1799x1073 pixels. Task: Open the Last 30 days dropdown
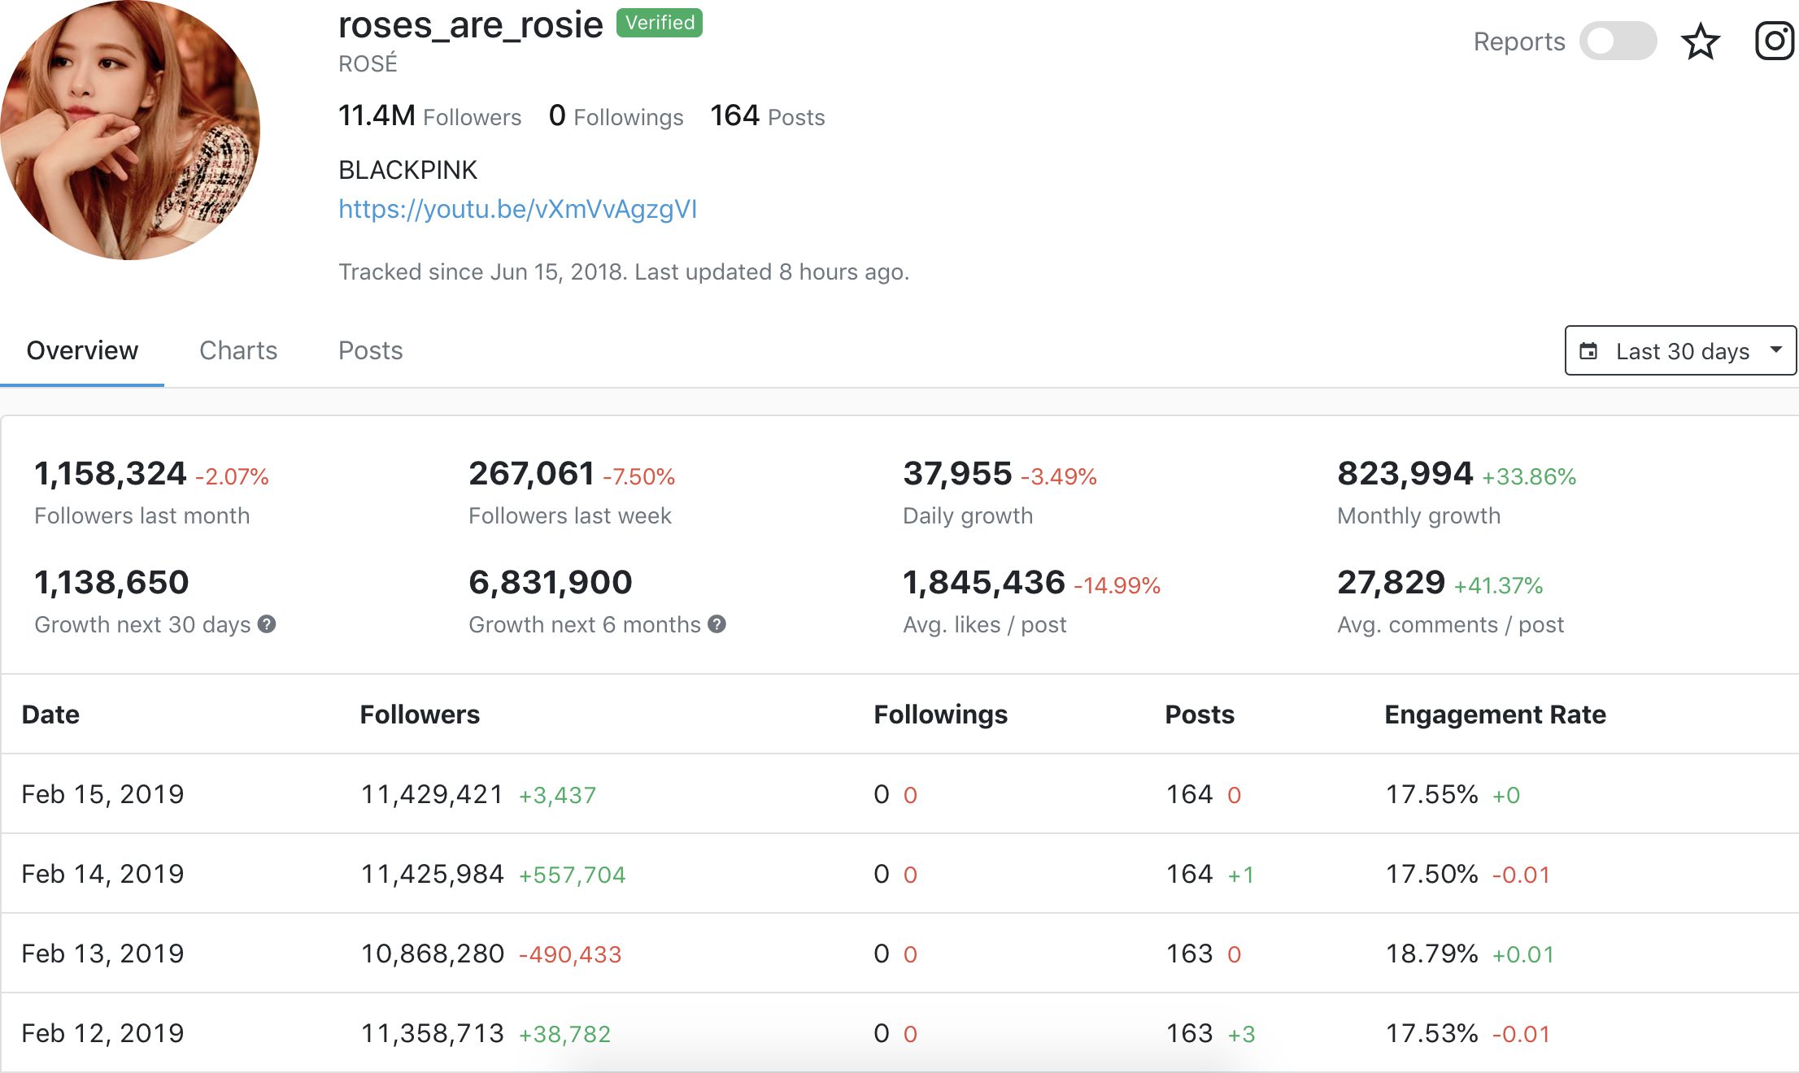[x=1680, y=351]
